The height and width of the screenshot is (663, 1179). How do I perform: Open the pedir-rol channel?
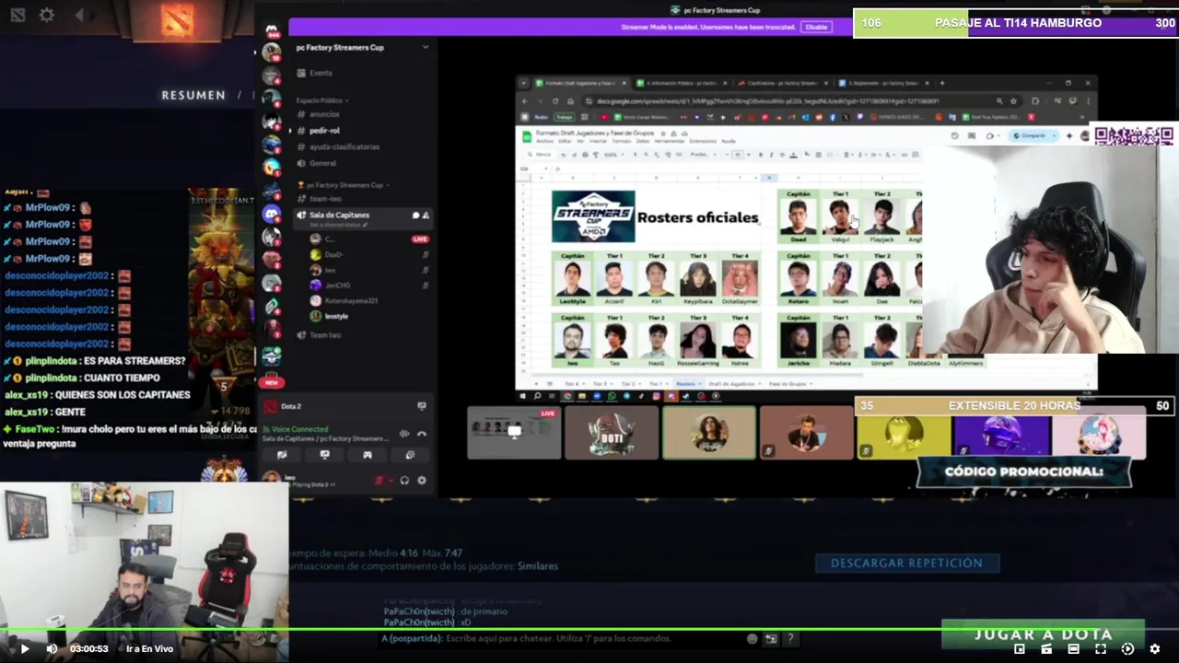(x=324, y=131)
